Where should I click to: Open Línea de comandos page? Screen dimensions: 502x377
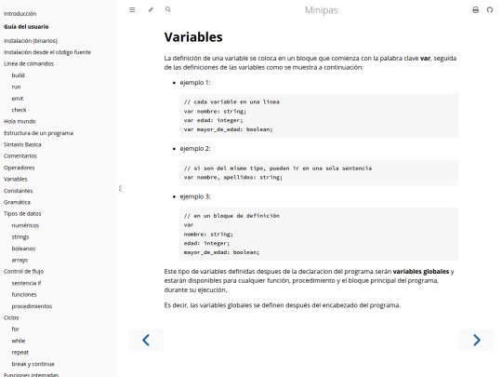[x=29, y=64]
